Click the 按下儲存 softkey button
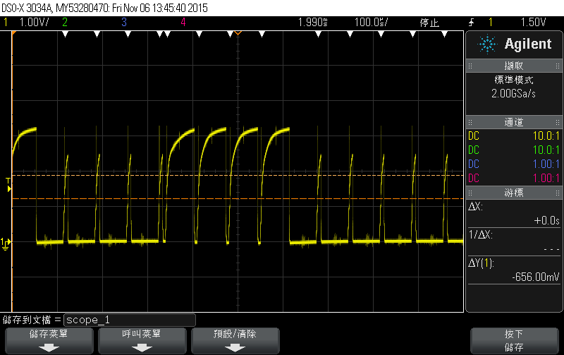 coord(515,341)
